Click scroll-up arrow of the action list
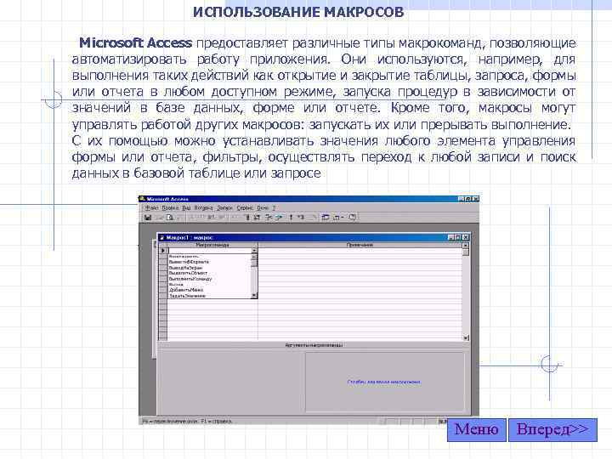The image size is (612, 459). click(x=254, y=257)
